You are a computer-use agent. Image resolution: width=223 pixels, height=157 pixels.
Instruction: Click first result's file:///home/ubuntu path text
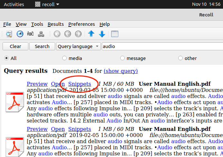(x=186, y=90)
